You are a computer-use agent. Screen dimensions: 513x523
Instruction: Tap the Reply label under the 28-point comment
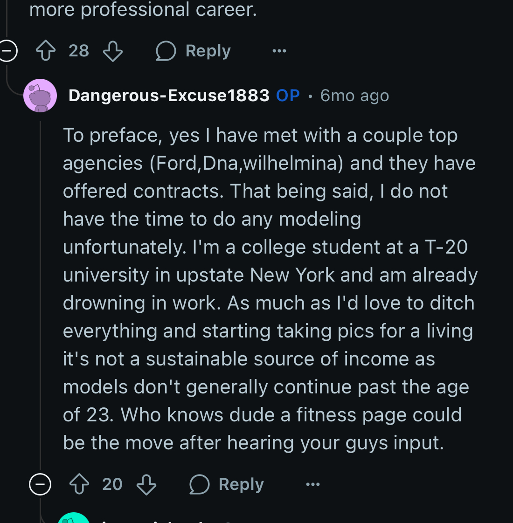208,51
